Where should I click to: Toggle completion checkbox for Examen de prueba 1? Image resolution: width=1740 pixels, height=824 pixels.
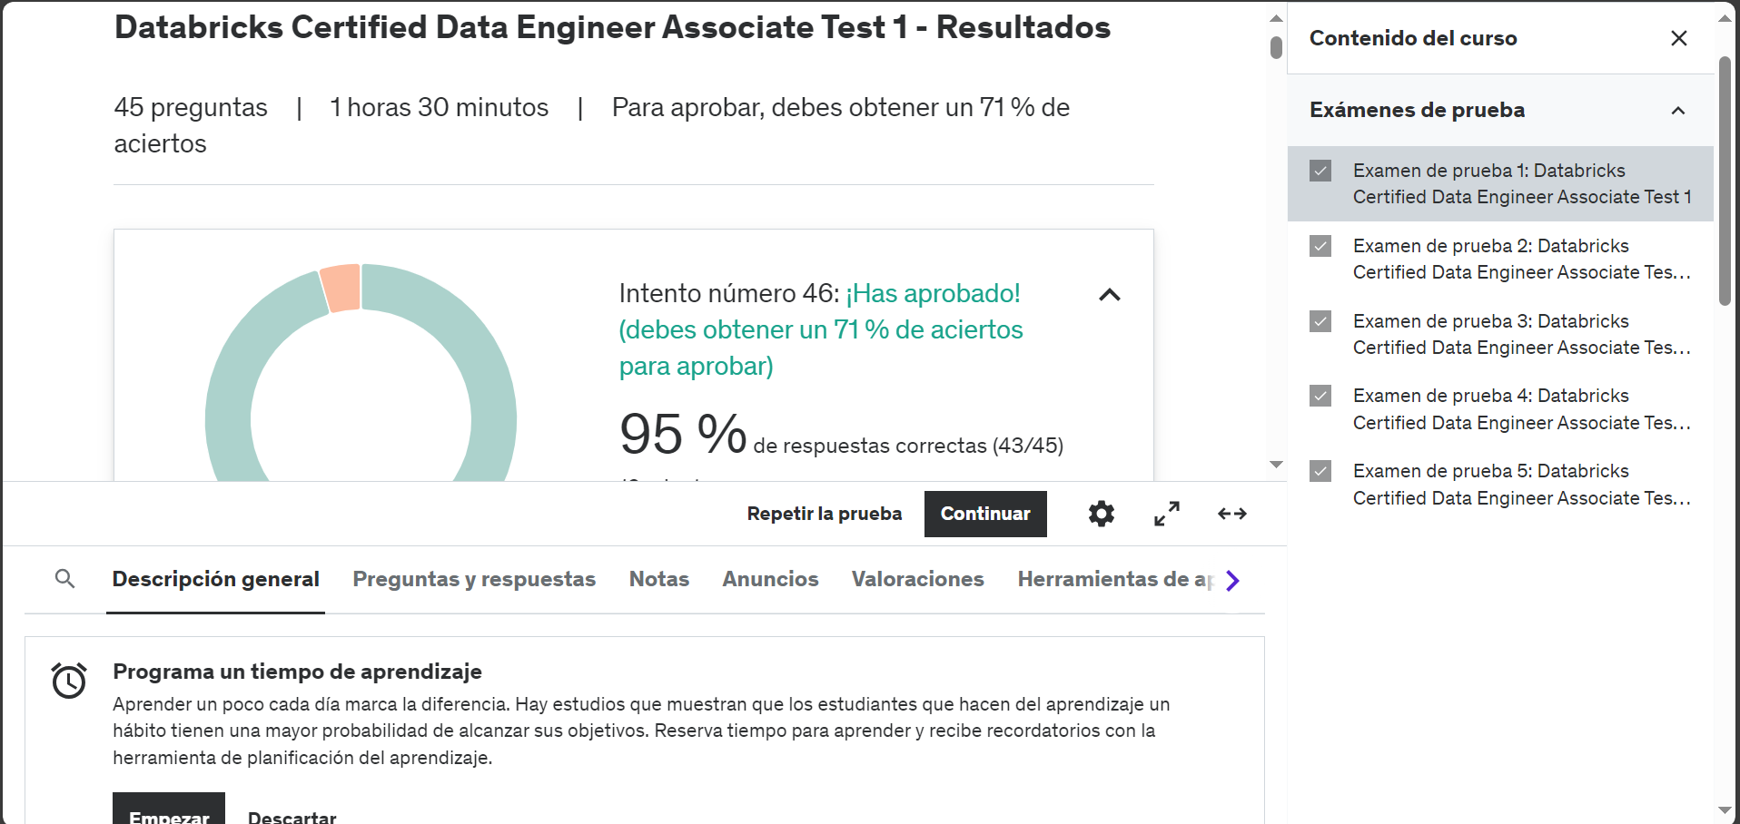pyautogui.click(x=1319, y=170)
